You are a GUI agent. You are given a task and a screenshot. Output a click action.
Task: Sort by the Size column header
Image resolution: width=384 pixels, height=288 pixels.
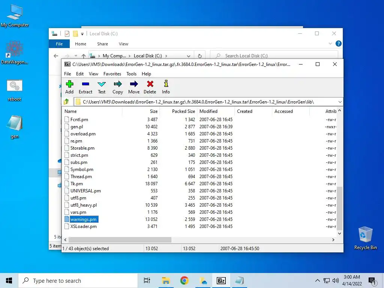[x=141, y=111]
